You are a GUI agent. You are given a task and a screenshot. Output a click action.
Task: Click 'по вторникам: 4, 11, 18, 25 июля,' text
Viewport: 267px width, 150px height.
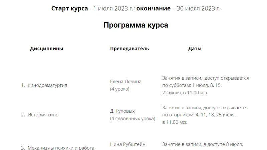click(x=199, y=115)
